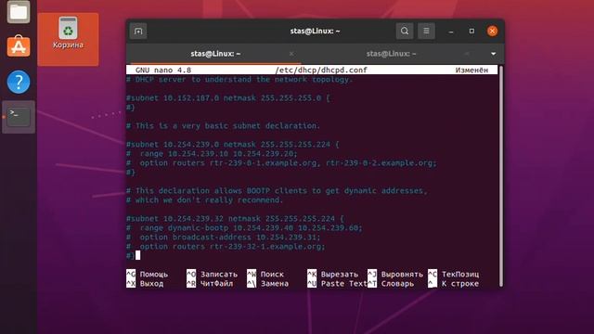Click the GNU nano 4.8 title text
This screenshot has height=334, width=594.
pyautogui.click(x=163, y=71)
